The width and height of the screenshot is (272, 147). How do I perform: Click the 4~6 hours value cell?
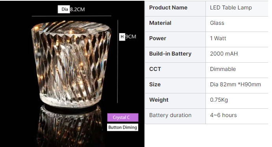coord(237,116)
